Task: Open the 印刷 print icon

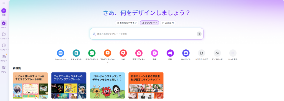Action: pos(170,53)
